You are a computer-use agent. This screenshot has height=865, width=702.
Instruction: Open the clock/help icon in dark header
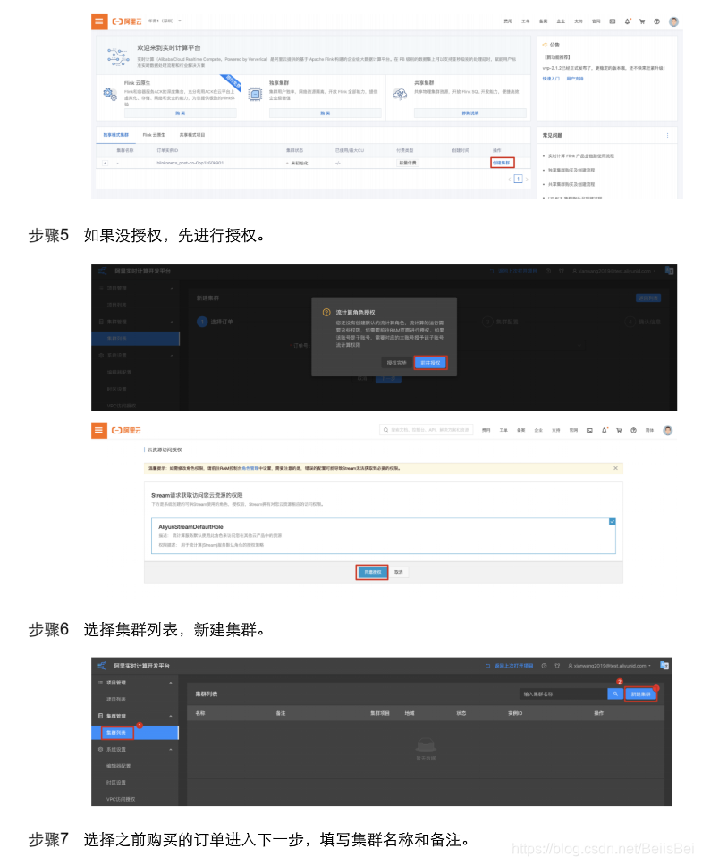click(x=544, y=666)
